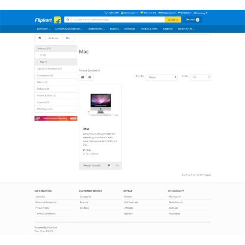Click the iMac product image

tap(100, 104)
